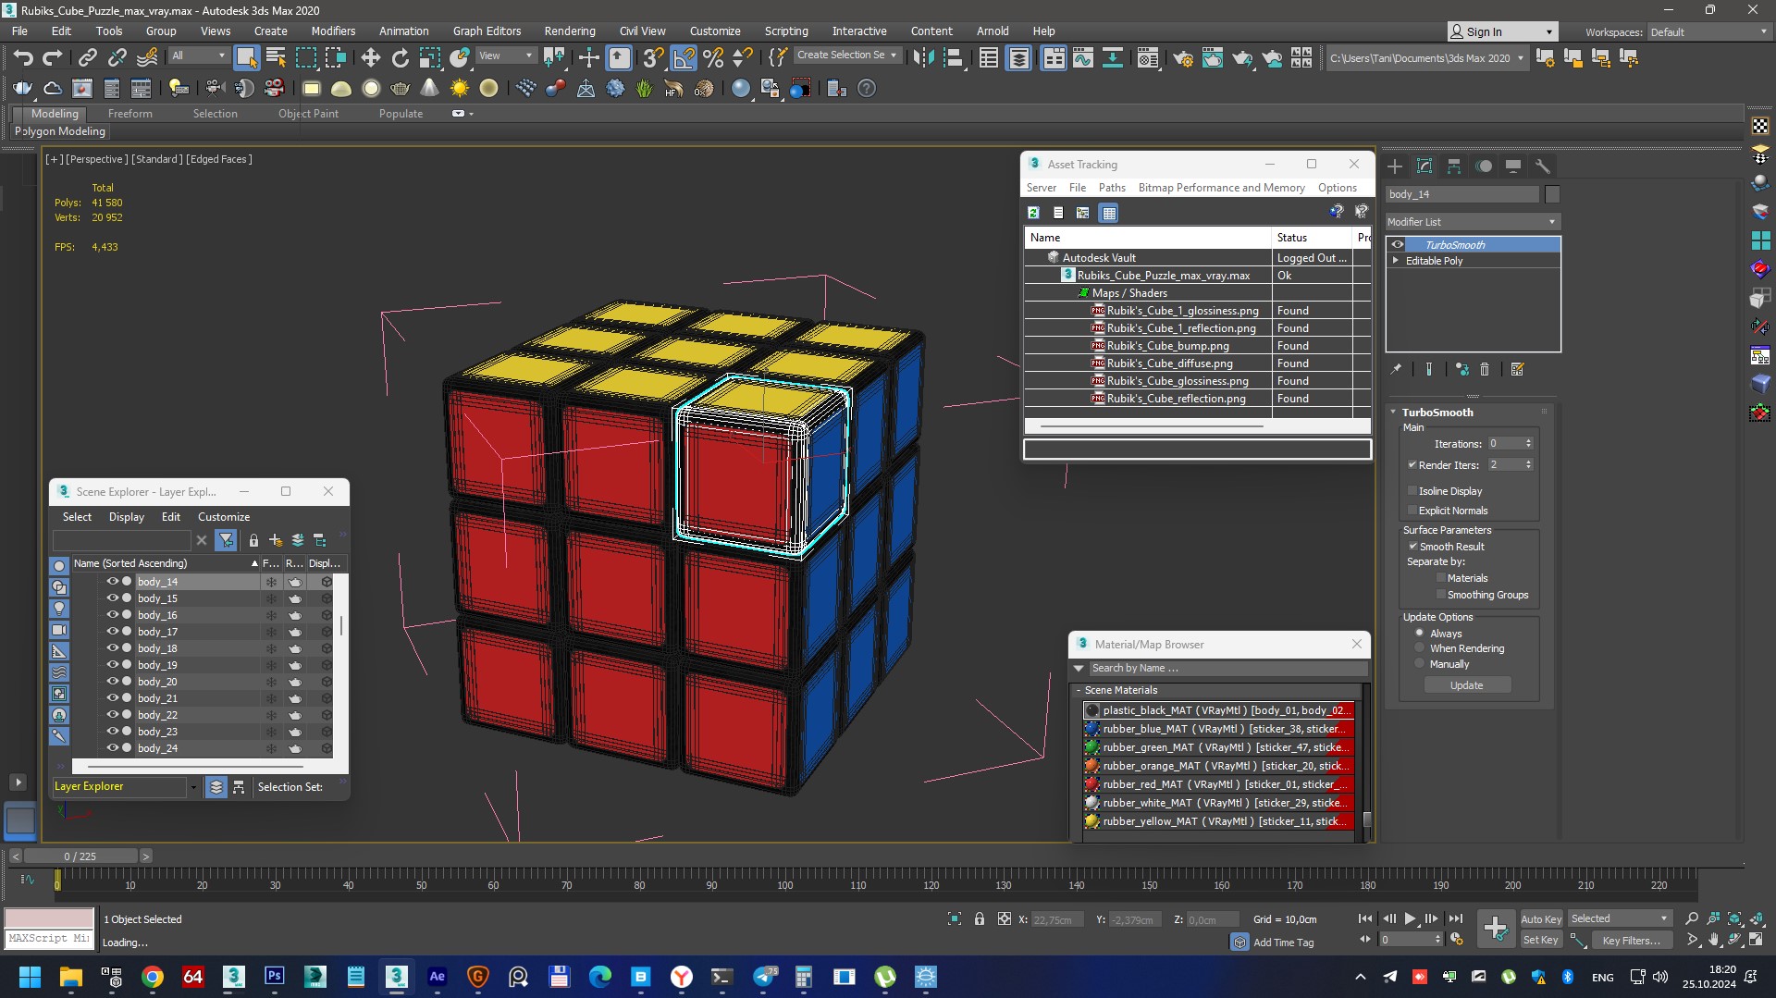Toggle the Percent Snap icon
Screen dimensions: 1776x998
point(713,58)
